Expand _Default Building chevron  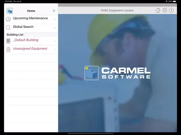click(55, 41)
